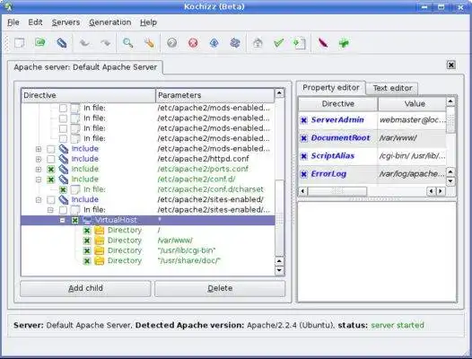The height and width of the screenshot is (359, 472).
Task: Uncheck the Directory /var/www/ checkbox
Action: tap(87, 241)
